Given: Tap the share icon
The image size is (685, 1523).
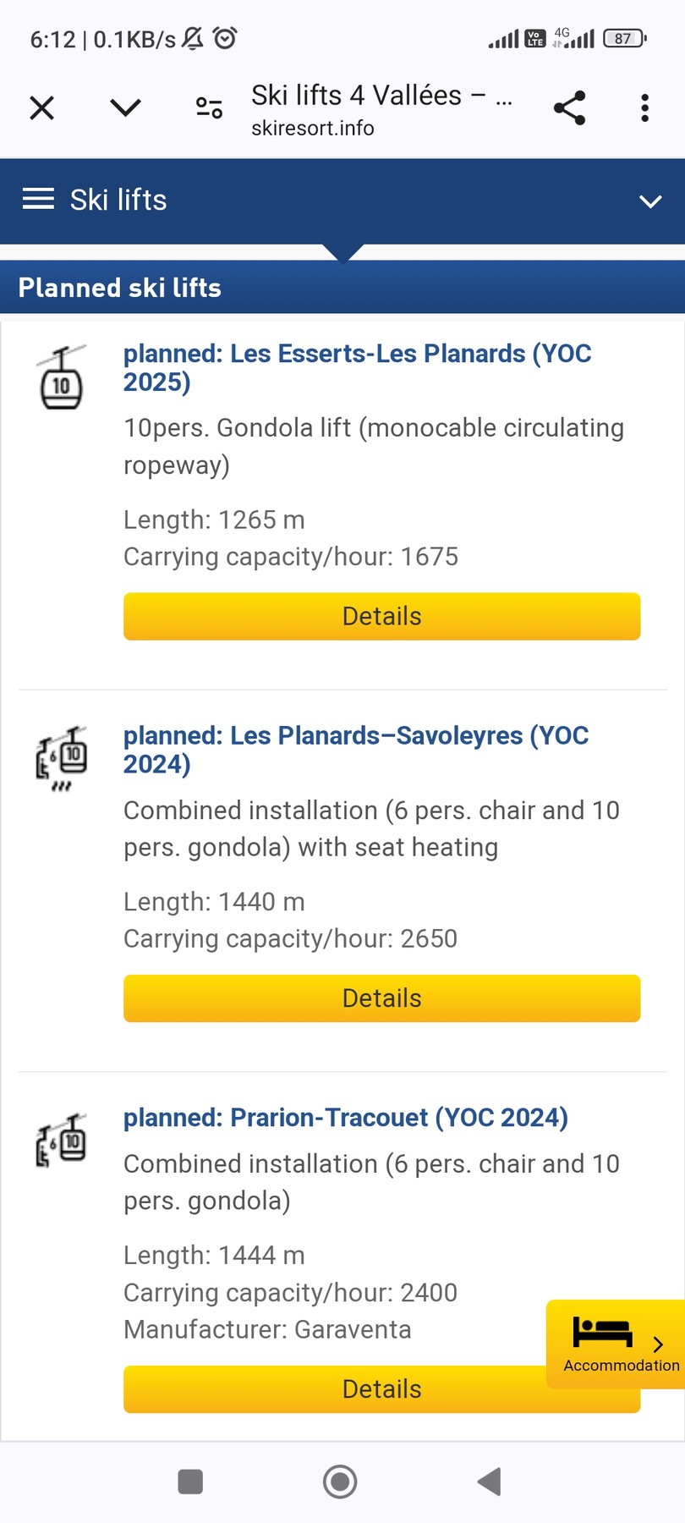Looking at the screenshot, I should point(569,108).
